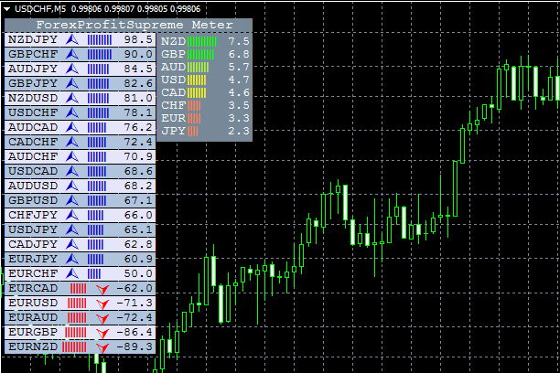Click the ForexProfitSupreme Meter title header
This screenshot has width=560, height=373.
click(x=128, y=26)
